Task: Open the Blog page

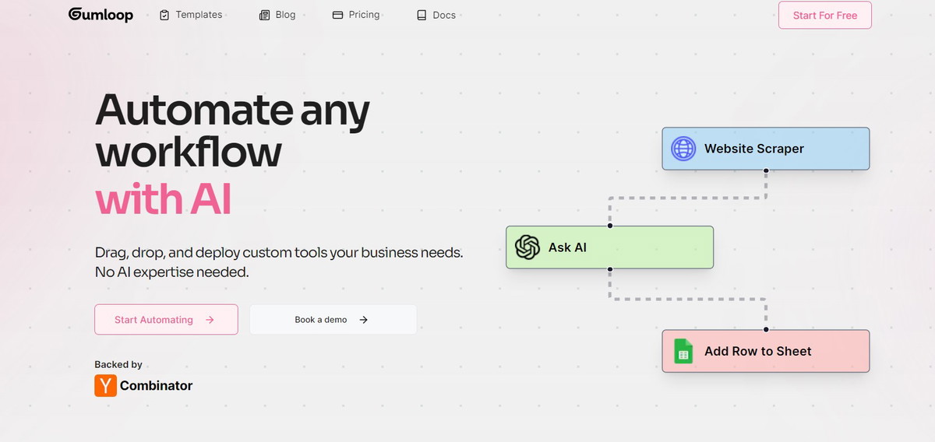Action: [x=277, y=15]
